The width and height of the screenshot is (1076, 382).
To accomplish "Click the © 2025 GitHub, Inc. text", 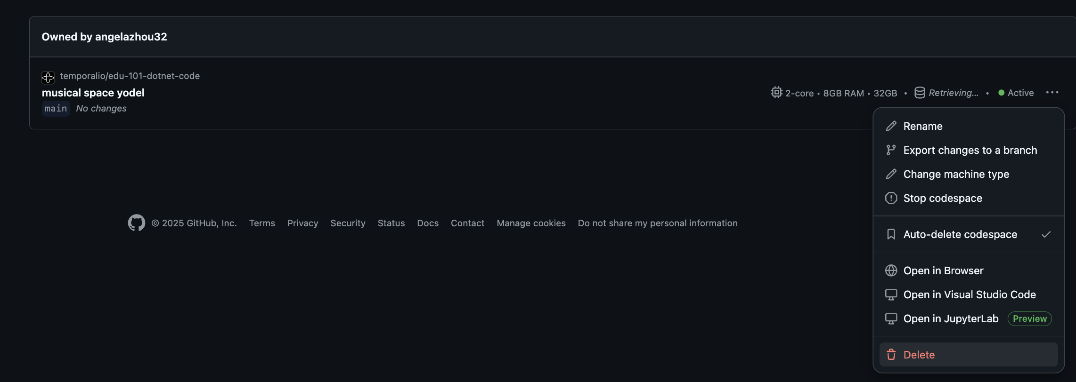I will coord(194,223).
